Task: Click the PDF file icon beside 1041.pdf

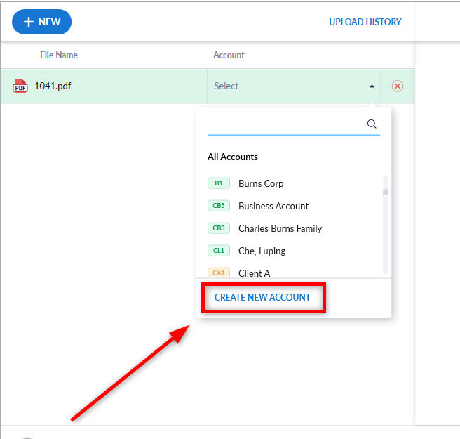Action: (x=20, y=86)
